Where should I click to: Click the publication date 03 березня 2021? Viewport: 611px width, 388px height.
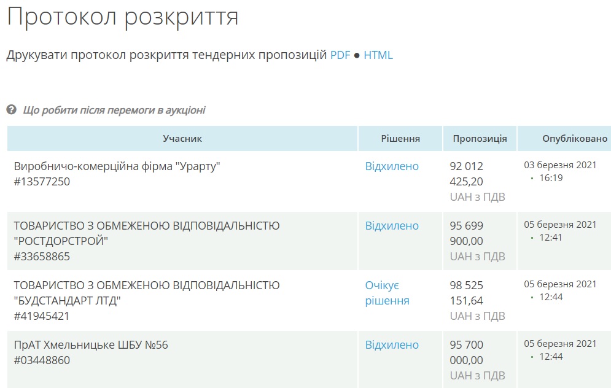click(560, 165)
